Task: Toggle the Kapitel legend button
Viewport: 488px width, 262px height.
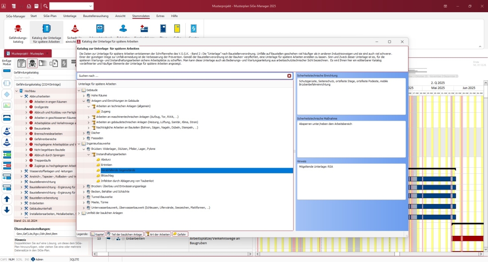Action: click(x=97, y=234)
